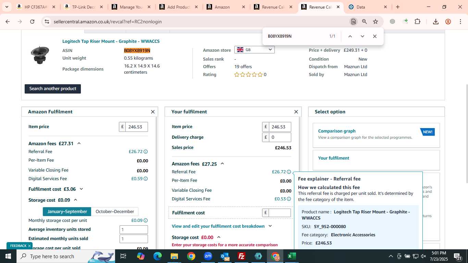Open Task View on taskbar

(x=123, y=256)
